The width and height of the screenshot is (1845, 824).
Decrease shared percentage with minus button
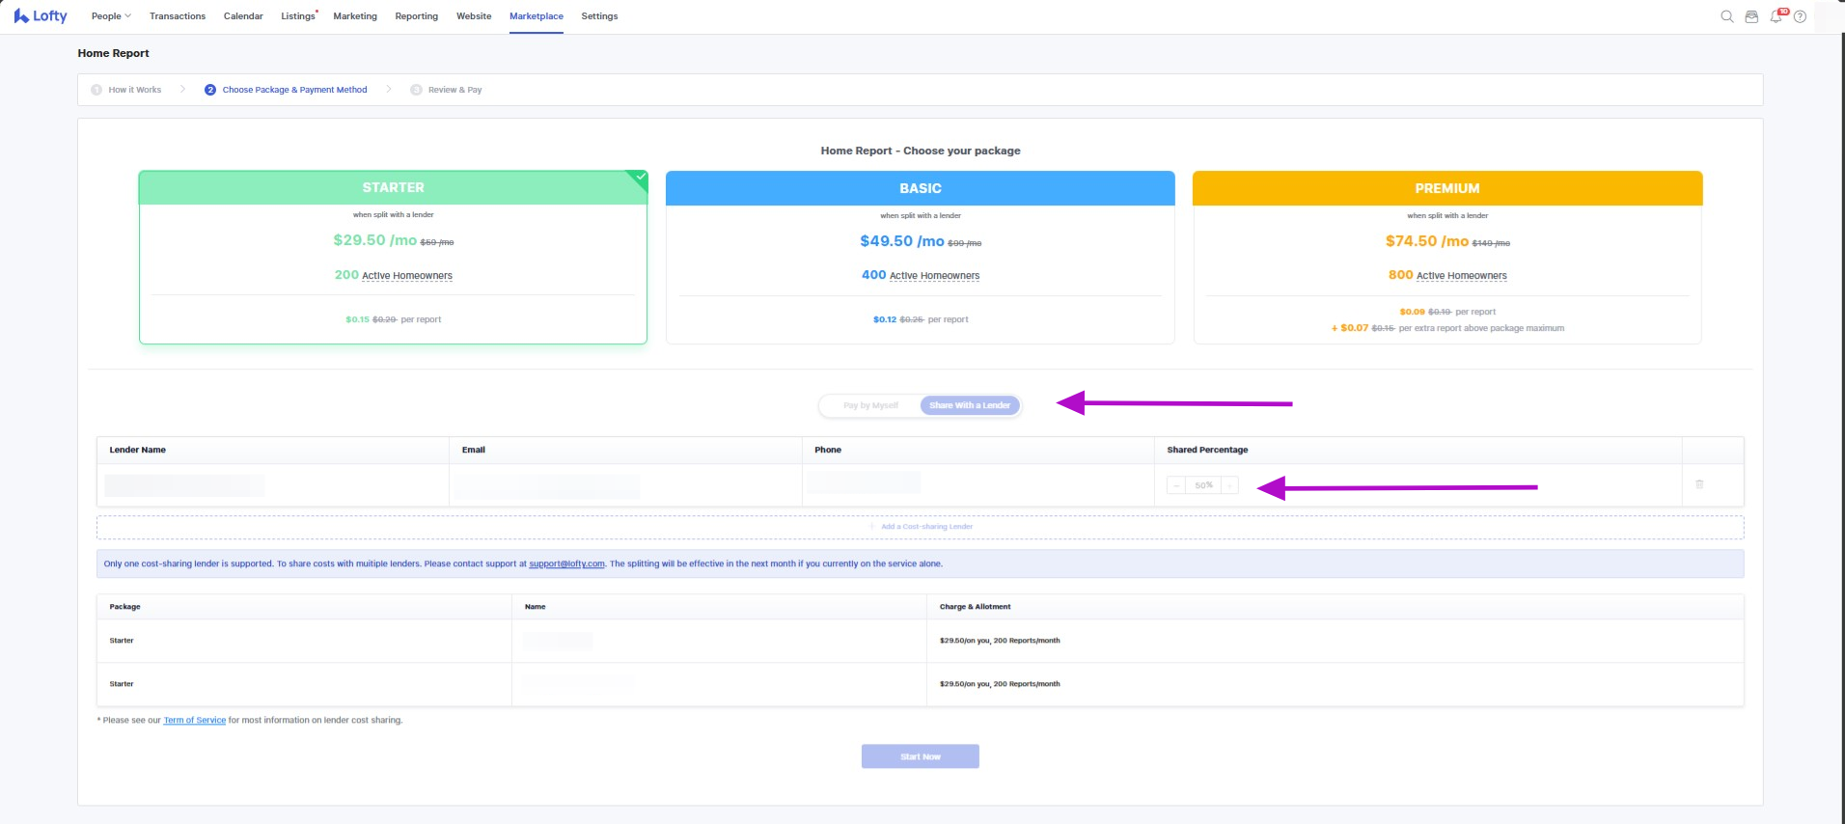(x=1176, y=485)
